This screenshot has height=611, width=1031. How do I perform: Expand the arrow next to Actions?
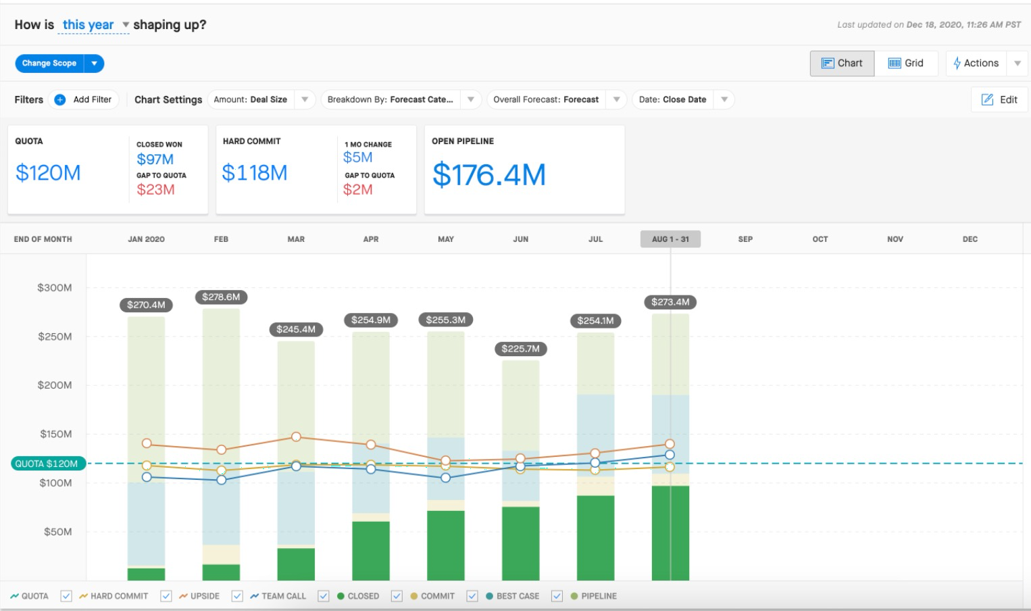(1017, 64)
